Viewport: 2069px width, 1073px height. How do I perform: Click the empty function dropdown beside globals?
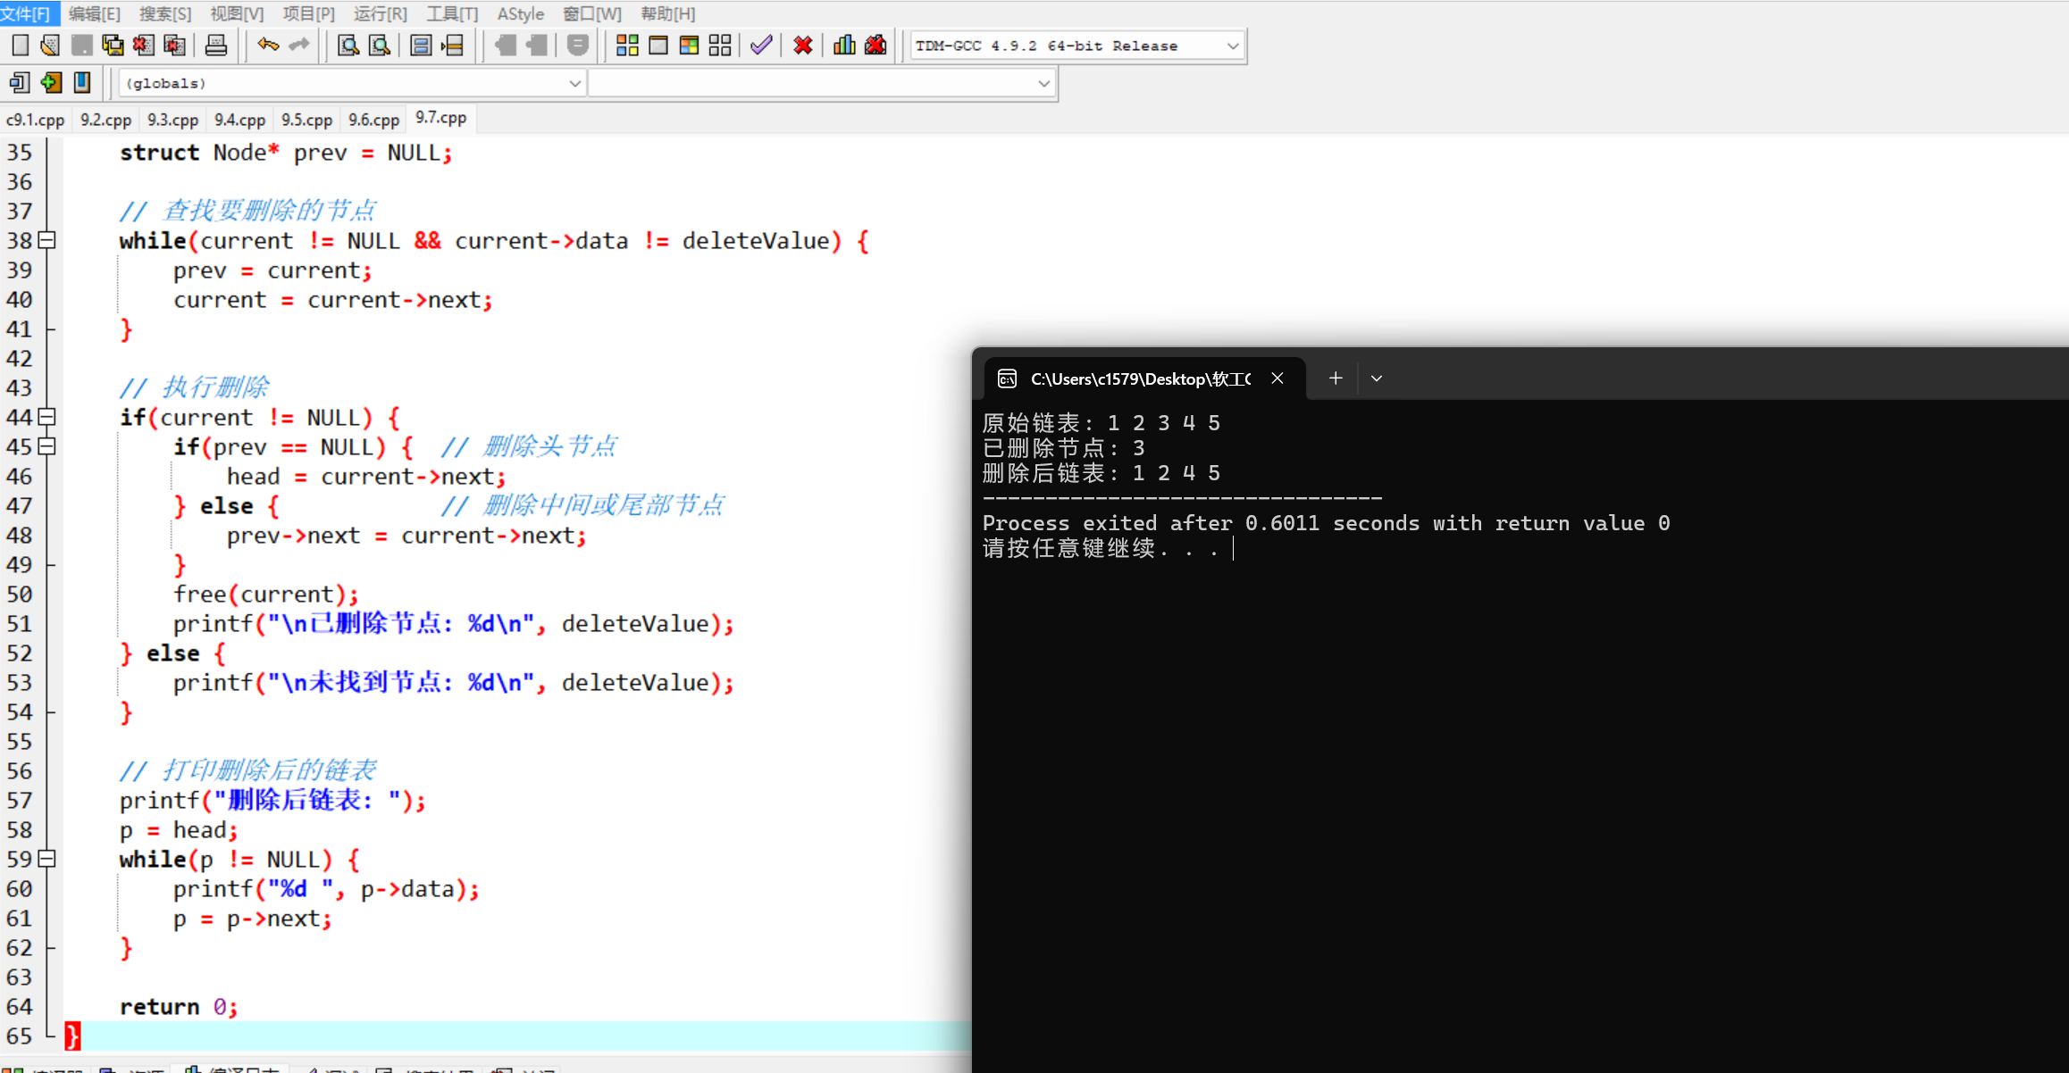tap(820, 83)
